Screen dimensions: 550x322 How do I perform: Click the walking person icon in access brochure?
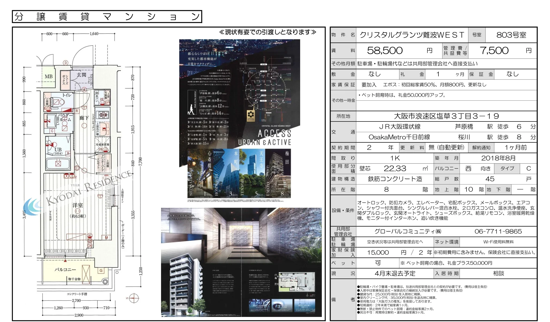tap(192, 109)
